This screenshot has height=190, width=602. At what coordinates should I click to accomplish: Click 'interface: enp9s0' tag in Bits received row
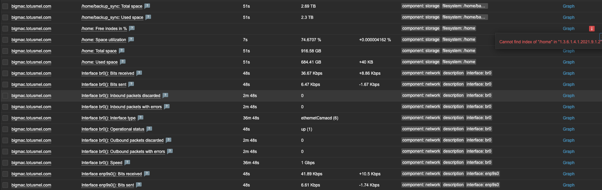click(483, 174)
